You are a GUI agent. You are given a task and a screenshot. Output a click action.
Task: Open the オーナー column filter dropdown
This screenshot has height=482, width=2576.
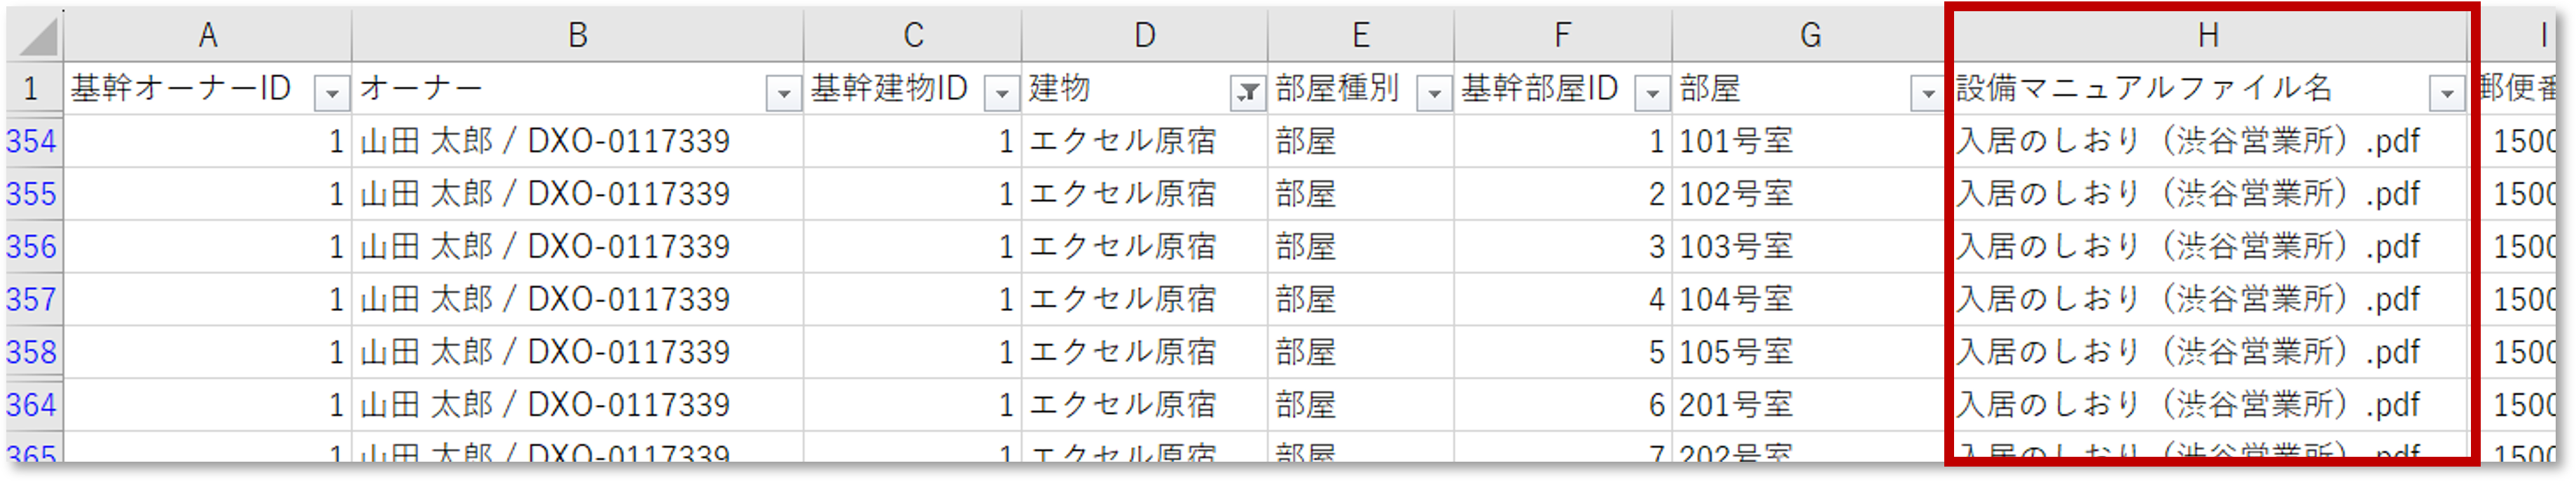(783, 93)
